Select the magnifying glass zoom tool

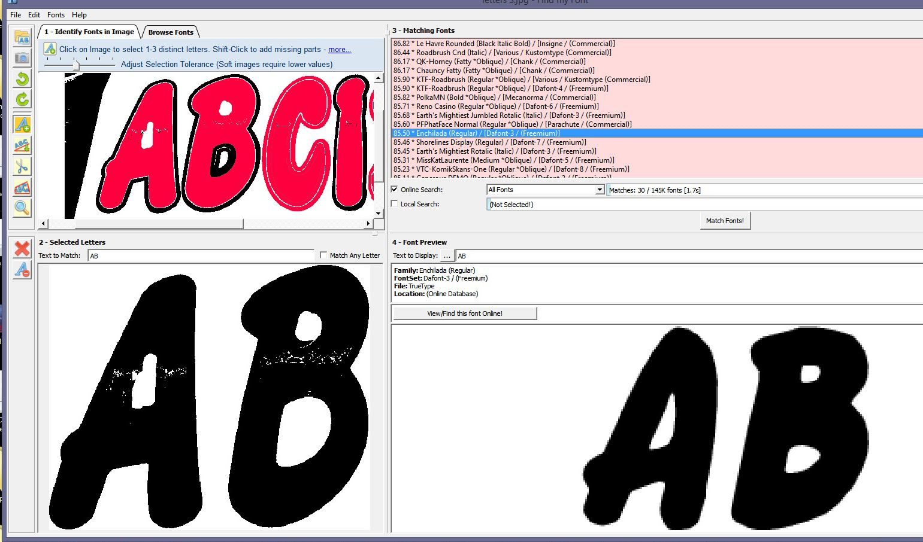pyautogui.click(x=22, y=208)
